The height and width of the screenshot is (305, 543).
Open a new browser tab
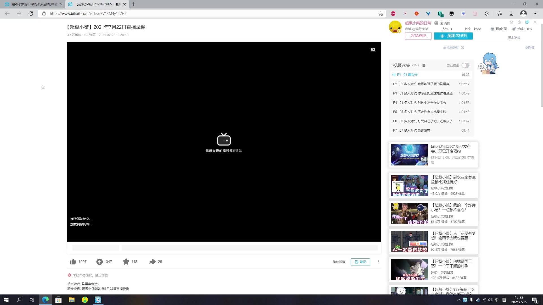[133, 4]
